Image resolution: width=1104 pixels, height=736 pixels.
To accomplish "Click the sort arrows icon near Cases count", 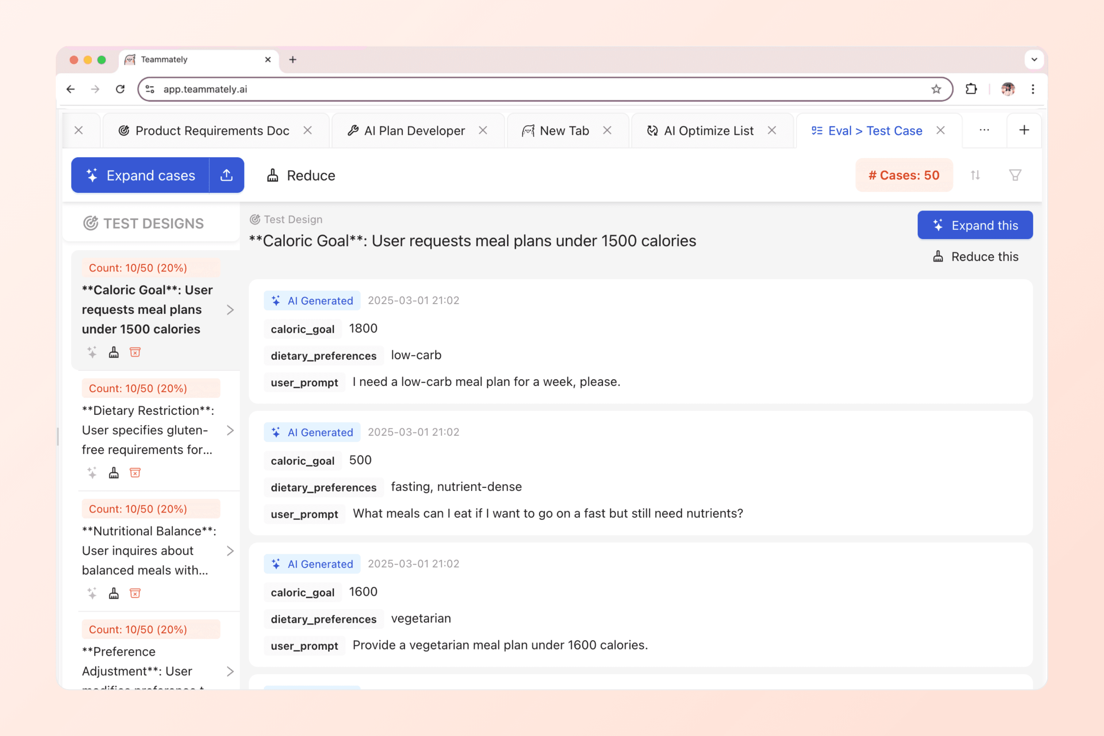I will coord(975,175).
